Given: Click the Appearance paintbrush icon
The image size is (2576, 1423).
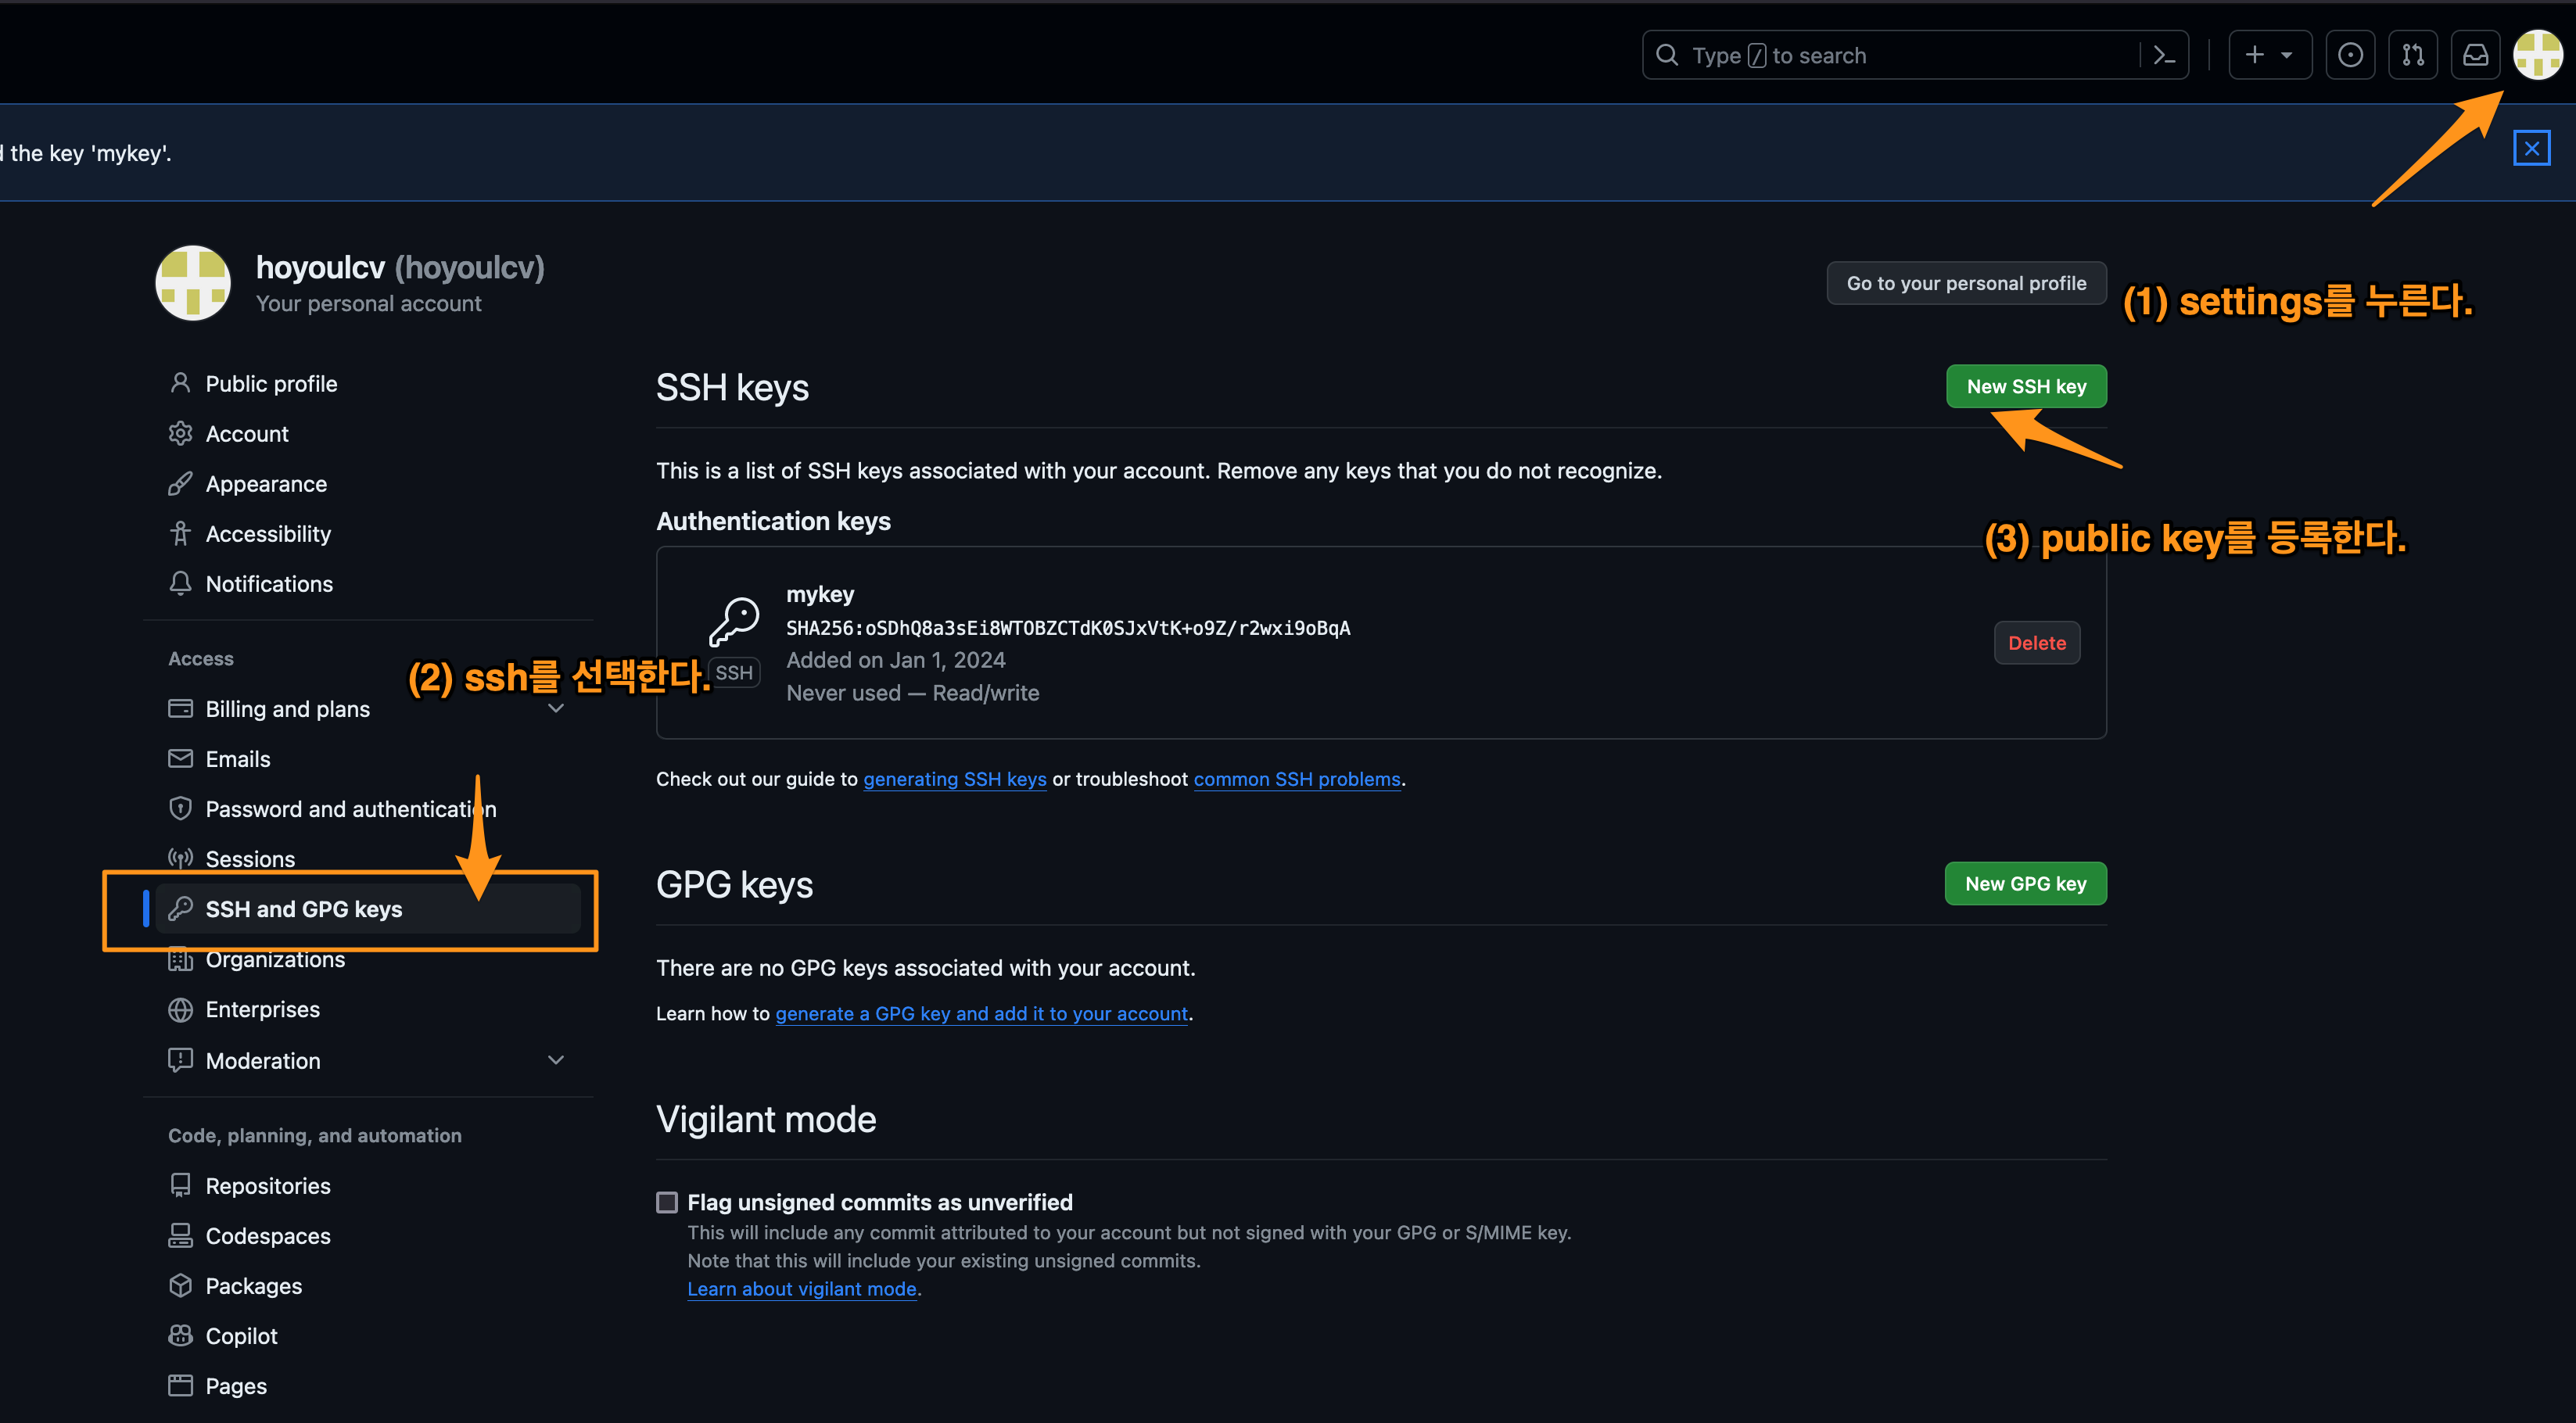Looking at the screenshot, I should click(180, 483).
